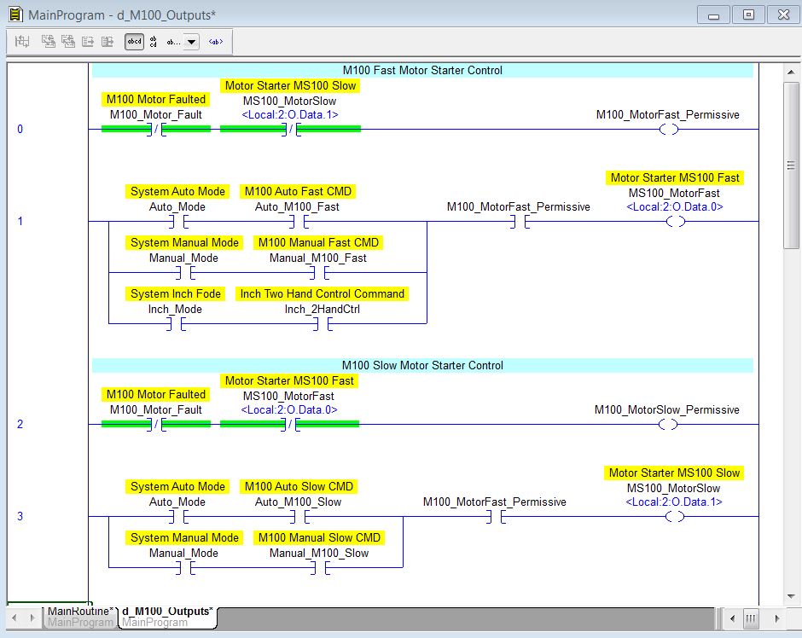Select MS100_MotorFast XIO contact on rung 2
The image size is (802, 638).
click(x=289, y=424)
